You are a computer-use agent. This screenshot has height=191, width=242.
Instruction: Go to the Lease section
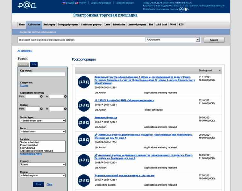coord(107,25)
